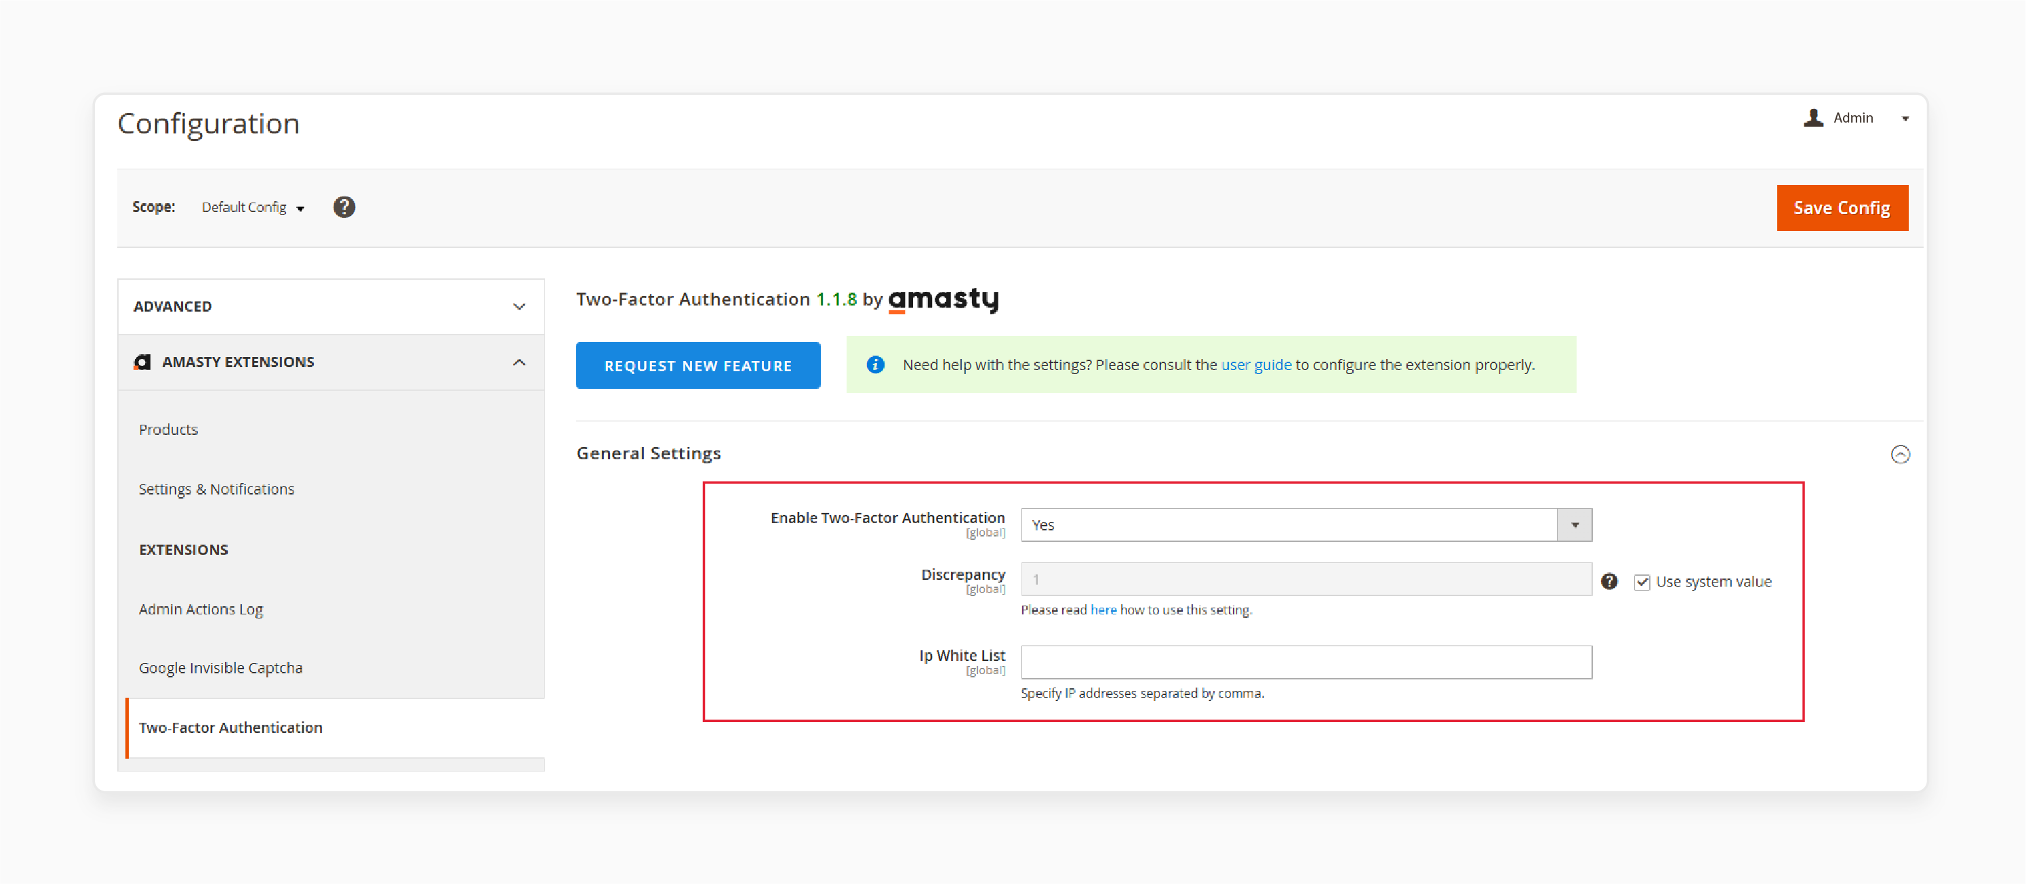
Task: Click the Save Config button
Action: coord(1842,208)
